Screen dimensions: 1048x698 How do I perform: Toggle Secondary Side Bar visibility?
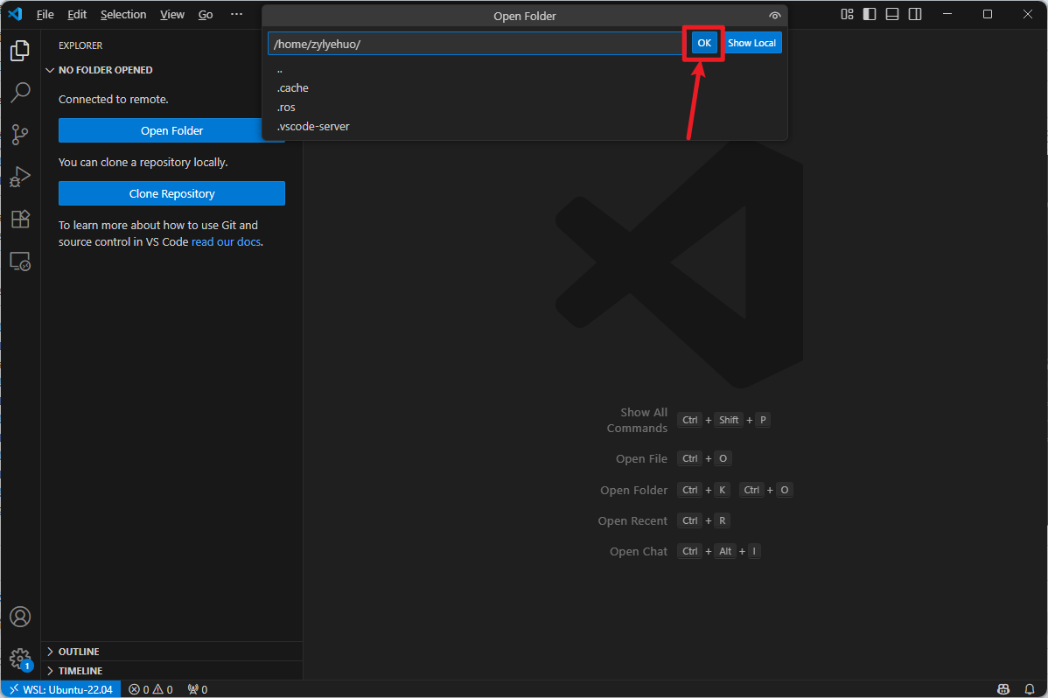(915, 14)
